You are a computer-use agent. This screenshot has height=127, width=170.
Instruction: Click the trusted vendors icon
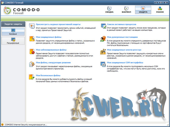pos(103,39)
